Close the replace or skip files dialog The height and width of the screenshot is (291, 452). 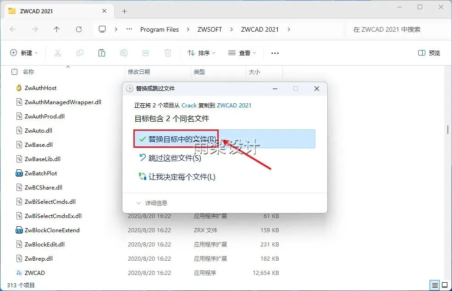tap(316, 89)
